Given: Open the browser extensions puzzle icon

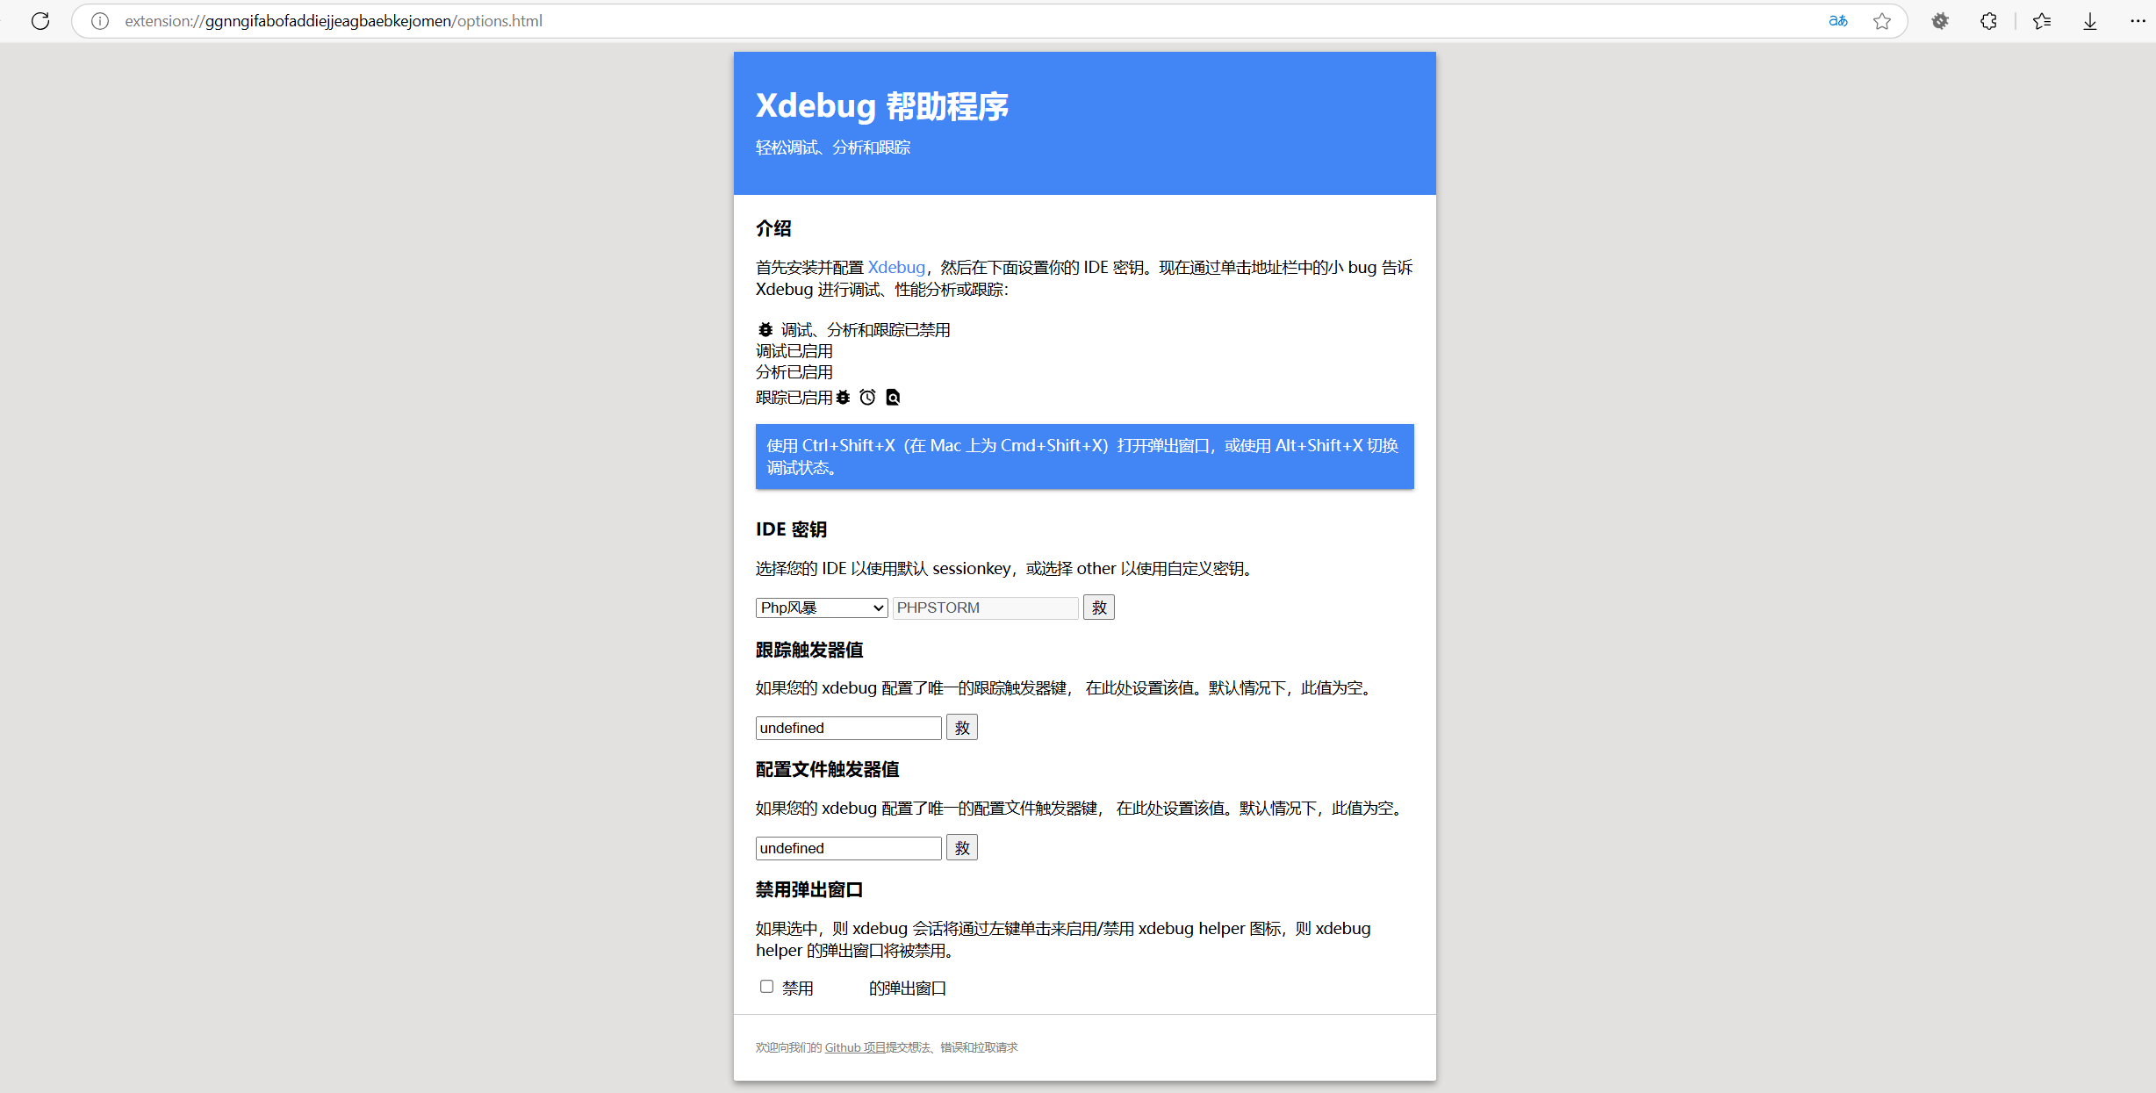Looking at the screenshot, I should (x=1988, y=21).
